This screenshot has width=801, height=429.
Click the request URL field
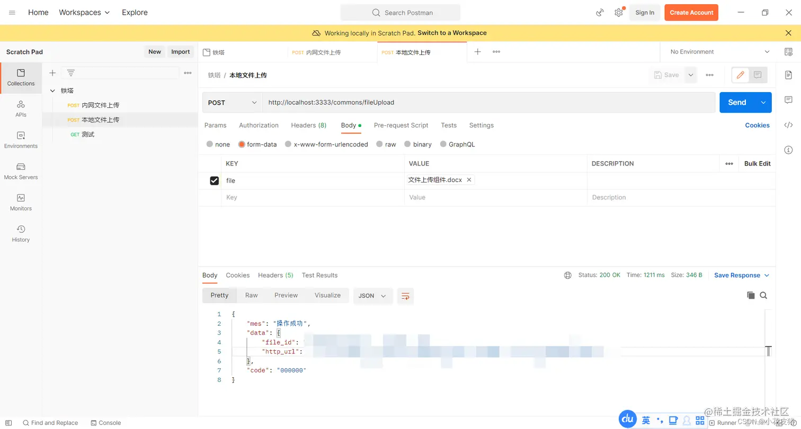pos(488,103)
